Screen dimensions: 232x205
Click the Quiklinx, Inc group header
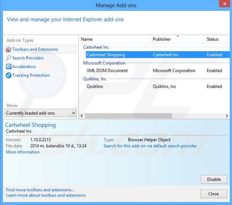(95, 79)
